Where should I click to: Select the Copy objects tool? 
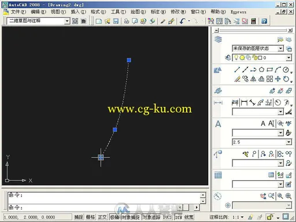[245, 79]
